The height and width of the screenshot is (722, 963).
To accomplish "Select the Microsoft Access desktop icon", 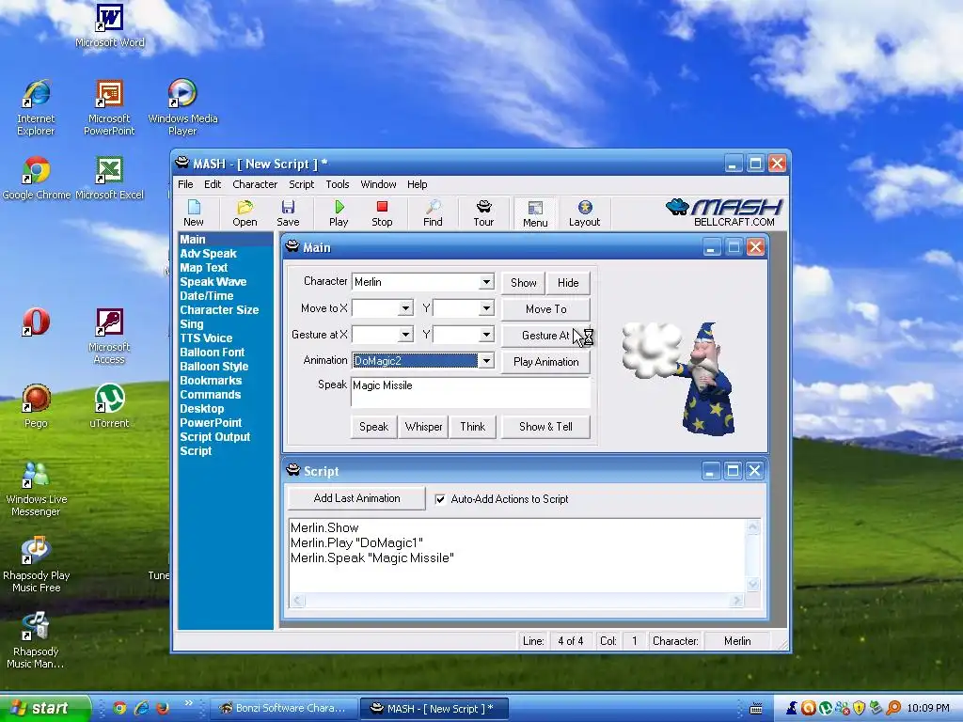I will pyautogui.click(x=109, y=337).
